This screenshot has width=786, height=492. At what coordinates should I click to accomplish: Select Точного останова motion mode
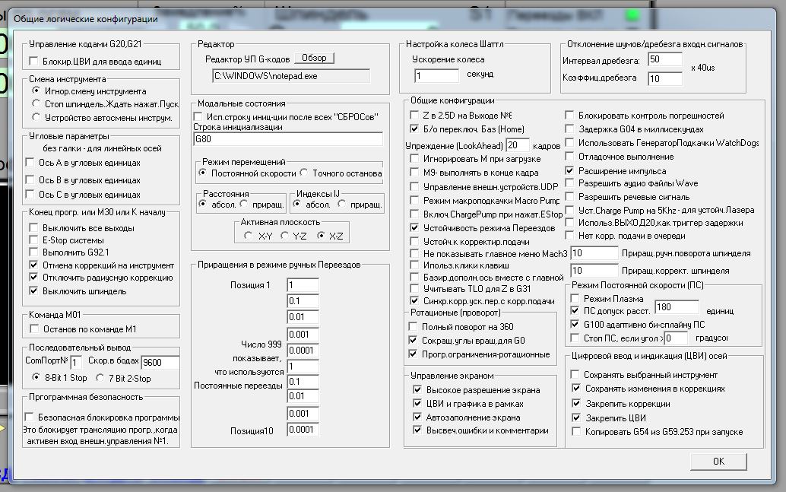coord(304,173)
